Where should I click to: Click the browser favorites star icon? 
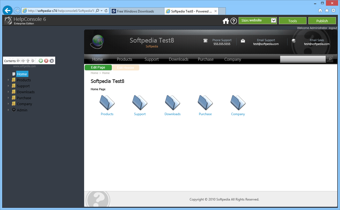[327, 10]
